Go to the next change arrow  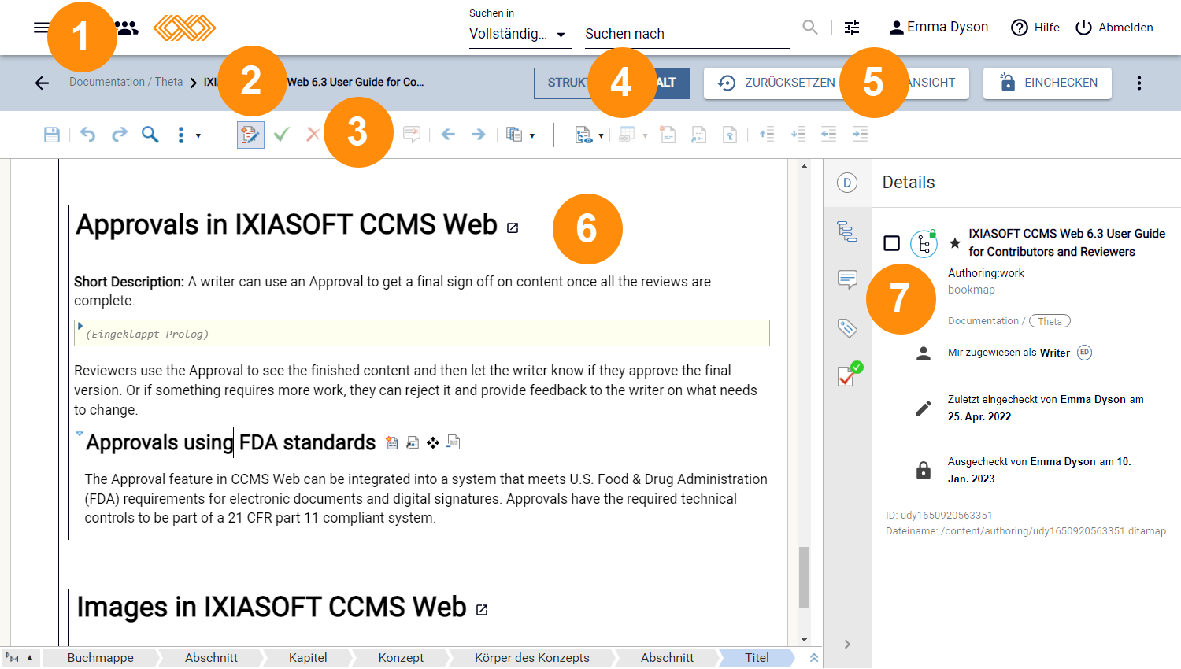(x=478, y=135)
